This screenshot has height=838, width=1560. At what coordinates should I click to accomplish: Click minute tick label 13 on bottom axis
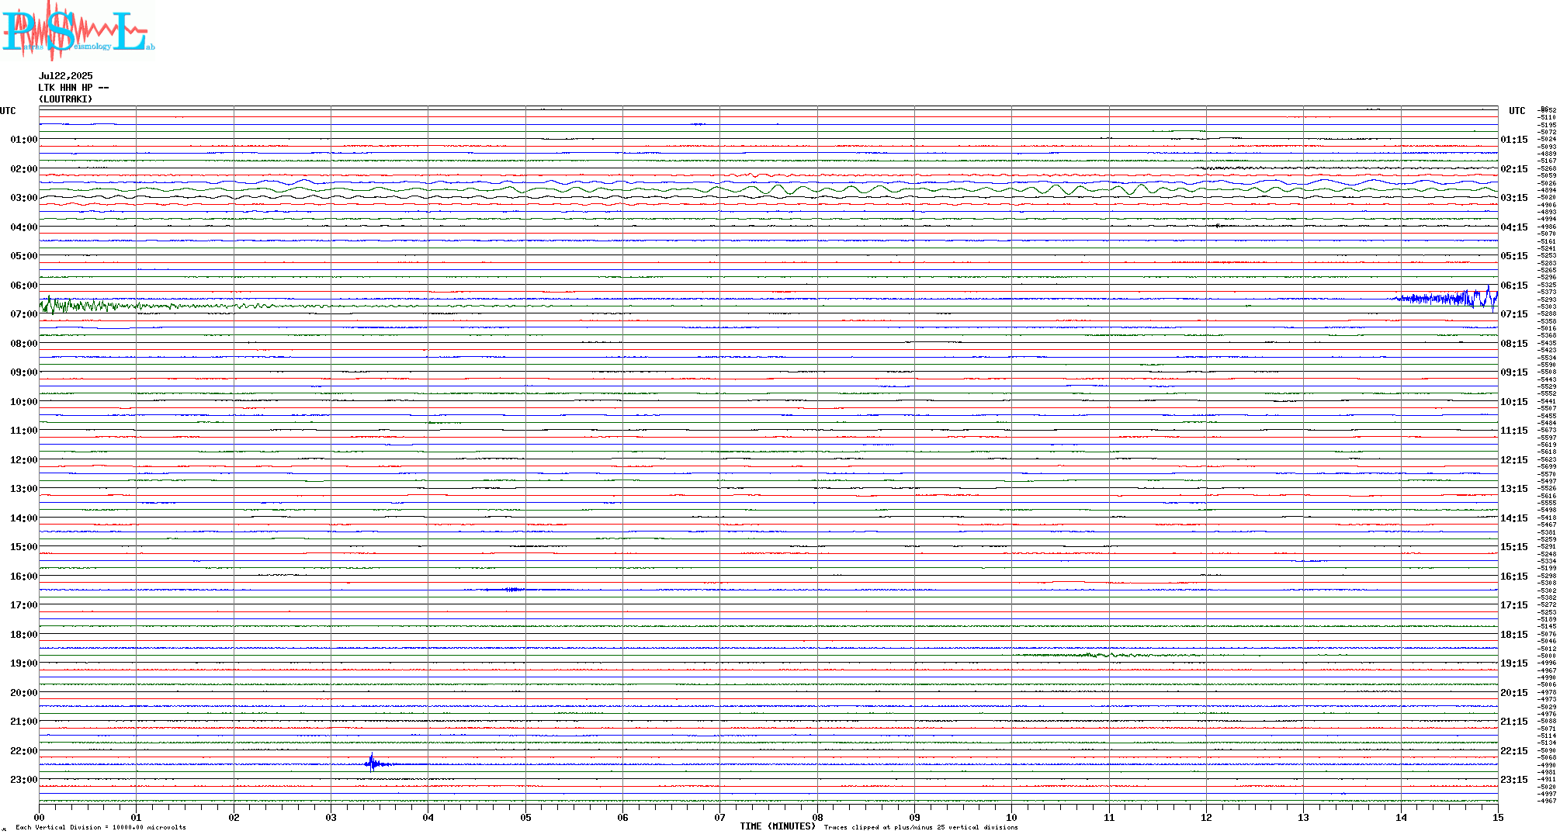tap(1304, 817)
